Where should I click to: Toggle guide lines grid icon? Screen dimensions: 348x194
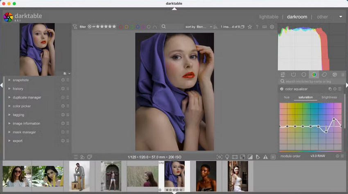click(x=273, y=157)
